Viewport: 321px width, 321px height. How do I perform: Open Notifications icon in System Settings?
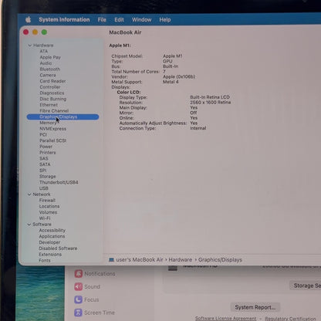(79, 274)
